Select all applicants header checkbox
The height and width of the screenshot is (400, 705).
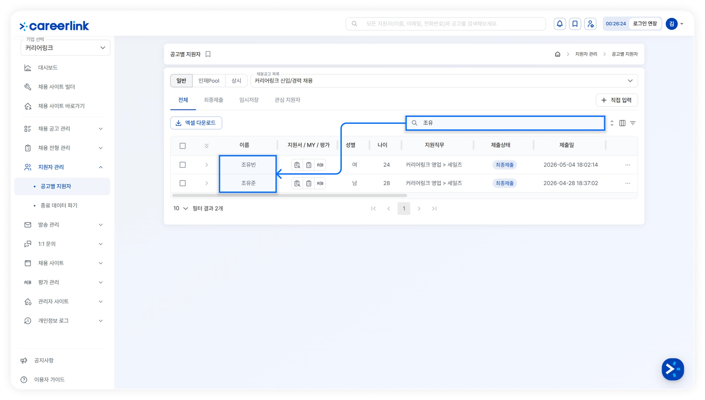click(x=183, y=146)
